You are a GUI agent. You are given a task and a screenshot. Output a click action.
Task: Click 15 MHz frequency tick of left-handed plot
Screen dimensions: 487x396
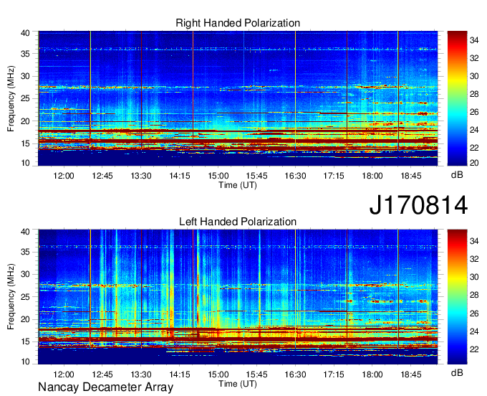click(25, 342)
